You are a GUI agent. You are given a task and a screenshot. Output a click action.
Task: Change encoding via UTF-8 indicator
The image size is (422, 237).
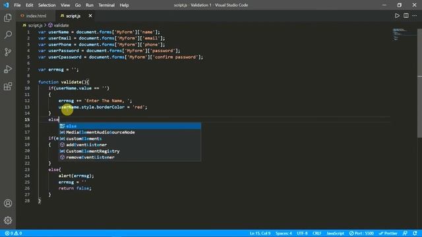click(302, 233)
